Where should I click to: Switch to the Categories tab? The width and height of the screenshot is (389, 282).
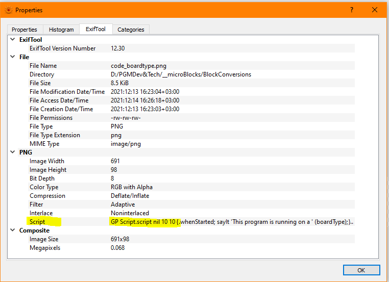(x=131, y=30)
